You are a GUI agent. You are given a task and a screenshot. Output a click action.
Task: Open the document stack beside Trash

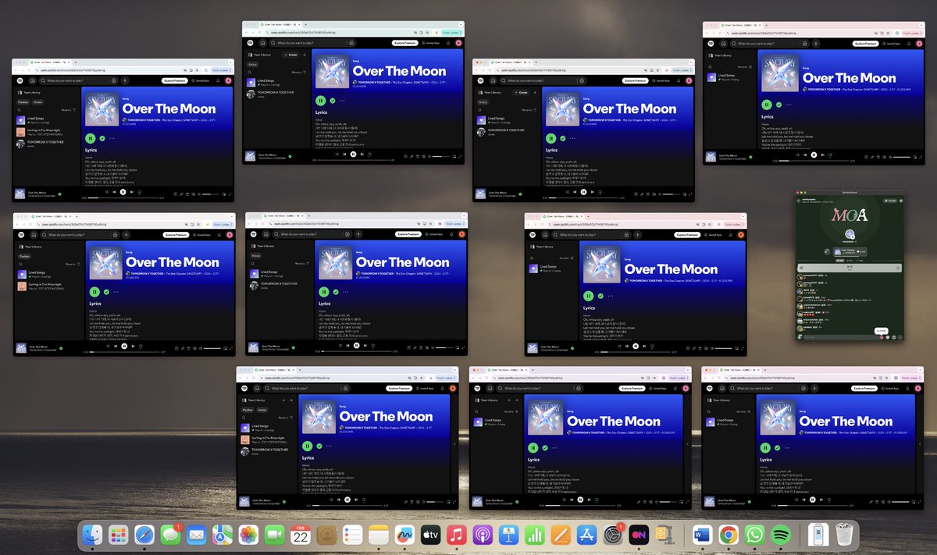point(817,535)
